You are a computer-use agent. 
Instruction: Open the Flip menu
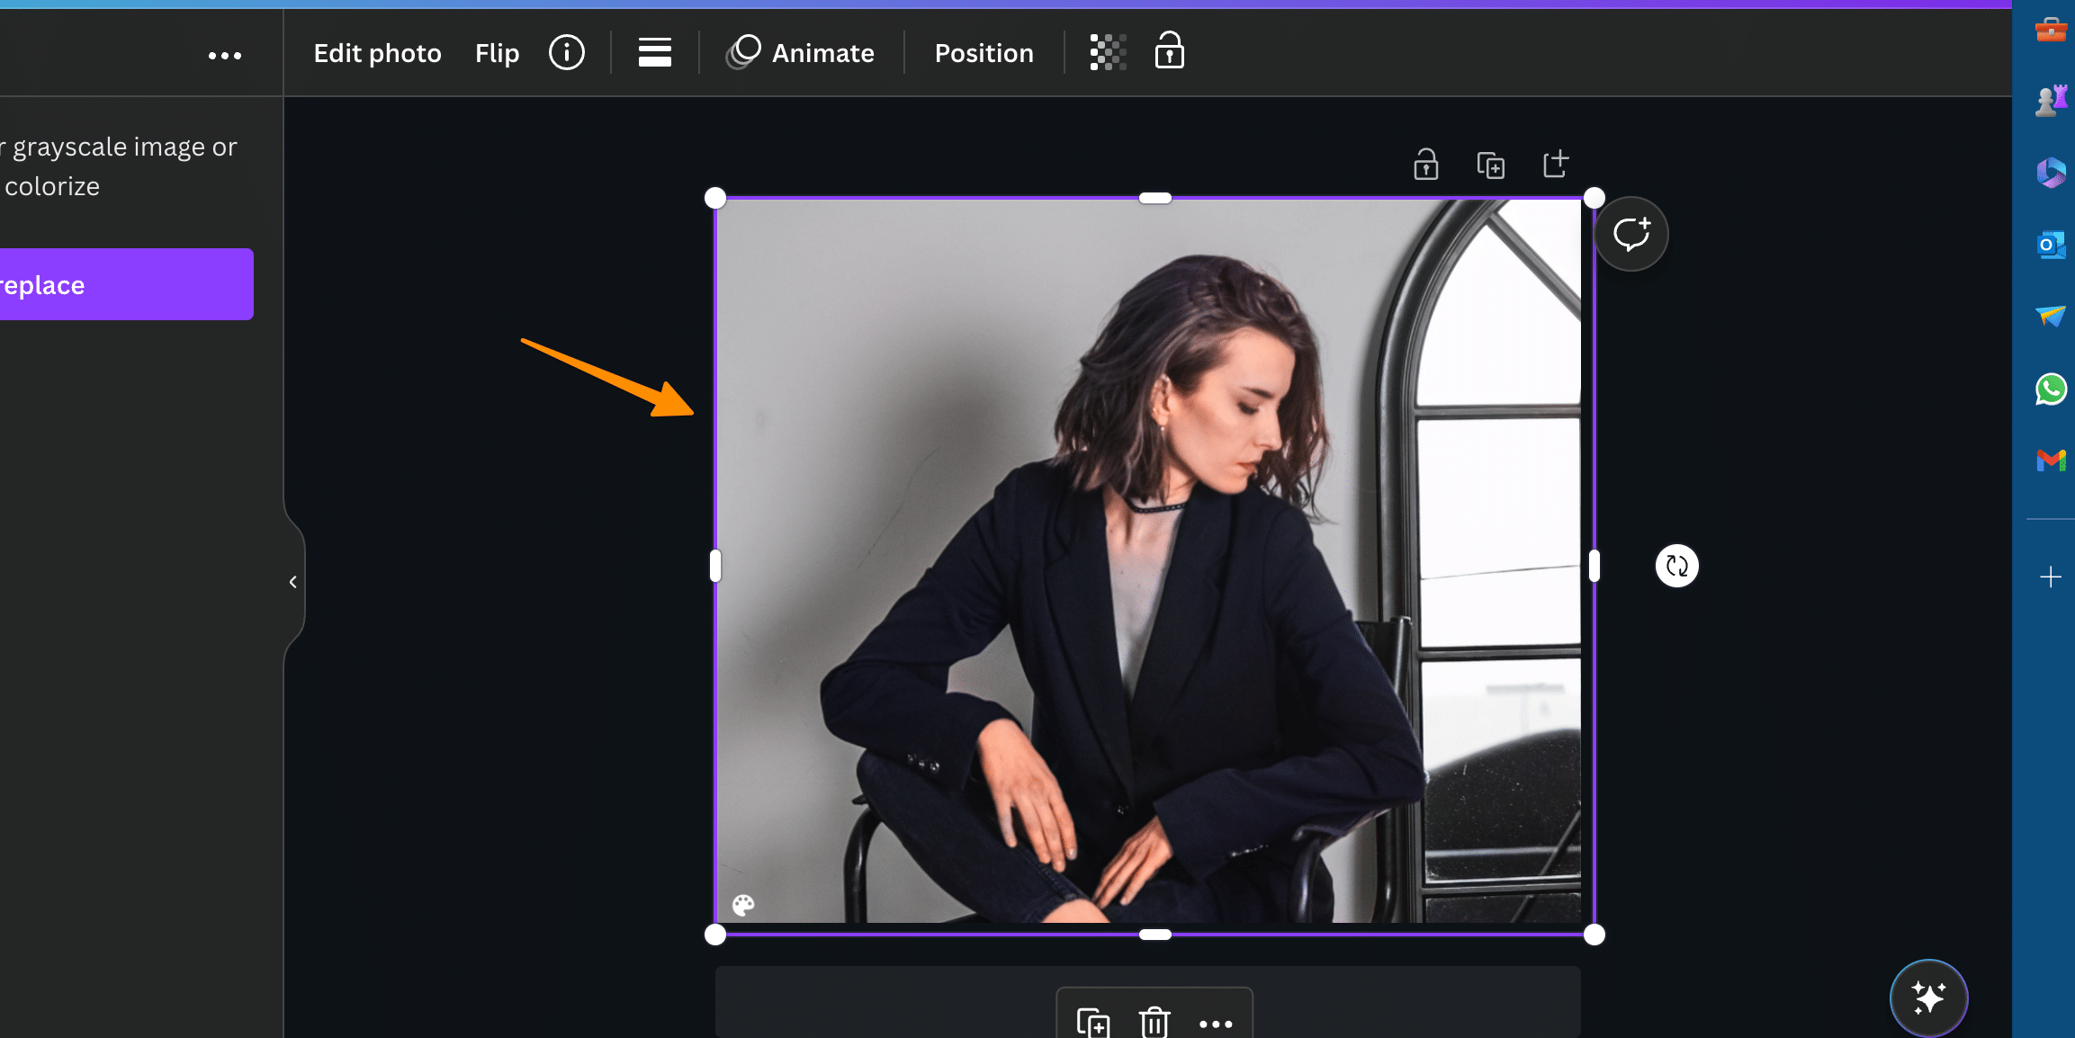point(497,53)
